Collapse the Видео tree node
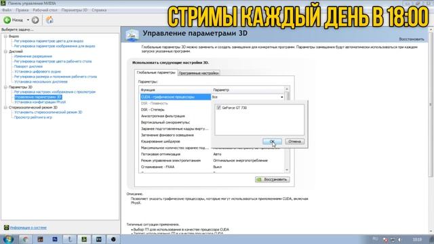The width and height of the screenshot is (434, 244). (x=5, y=36)
